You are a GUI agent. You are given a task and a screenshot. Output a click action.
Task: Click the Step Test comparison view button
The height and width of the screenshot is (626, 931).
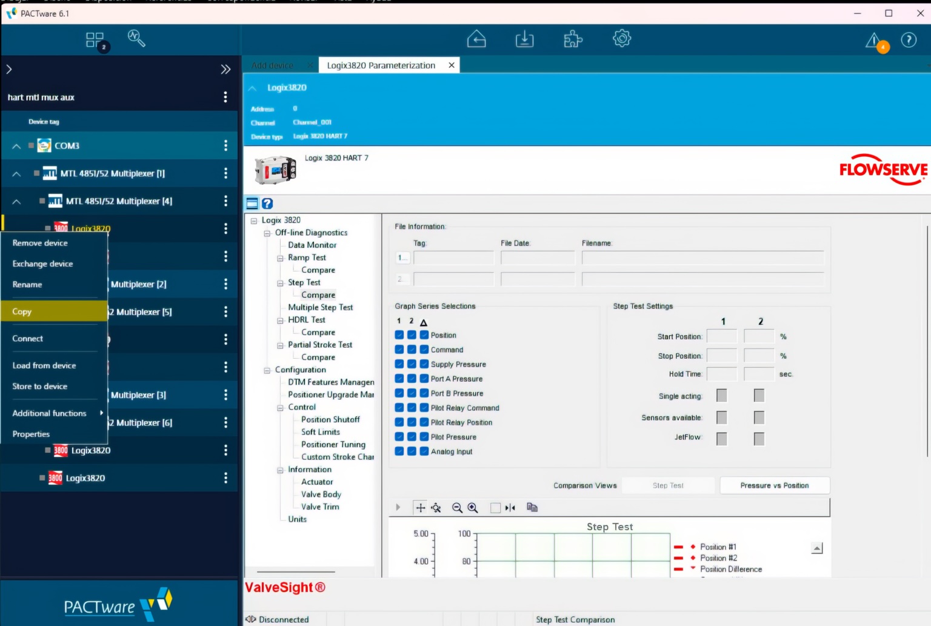point(668,485)
